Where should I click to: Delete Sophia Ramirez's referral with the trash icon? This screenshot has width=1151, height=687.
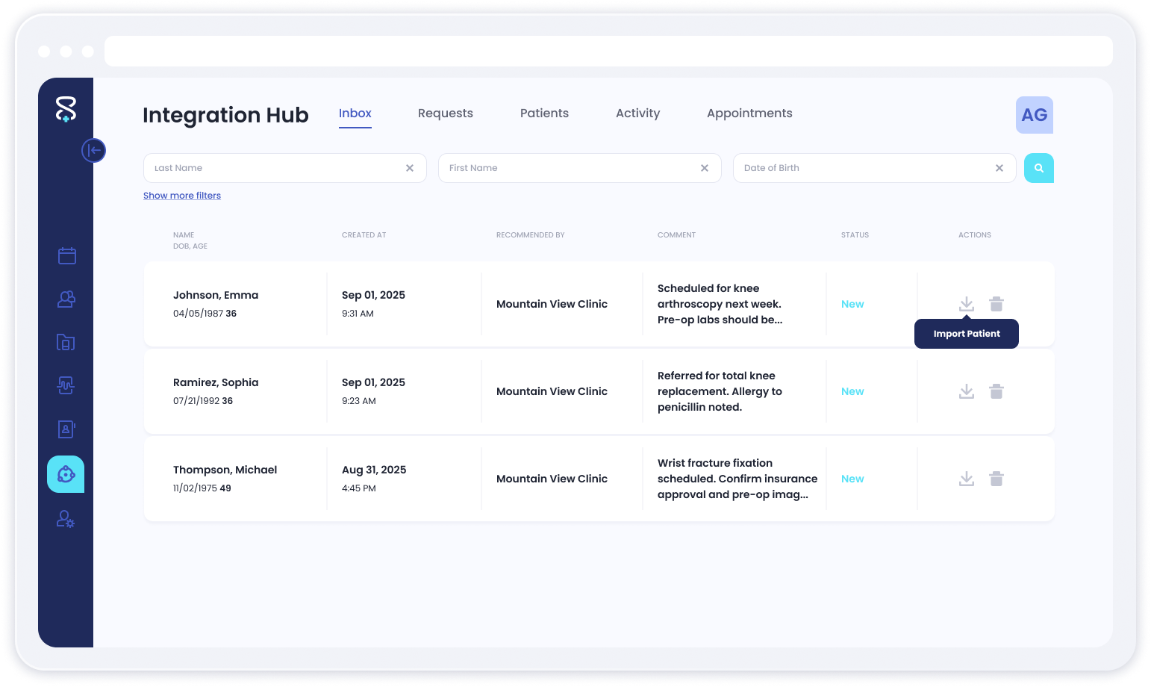(996, 391)
